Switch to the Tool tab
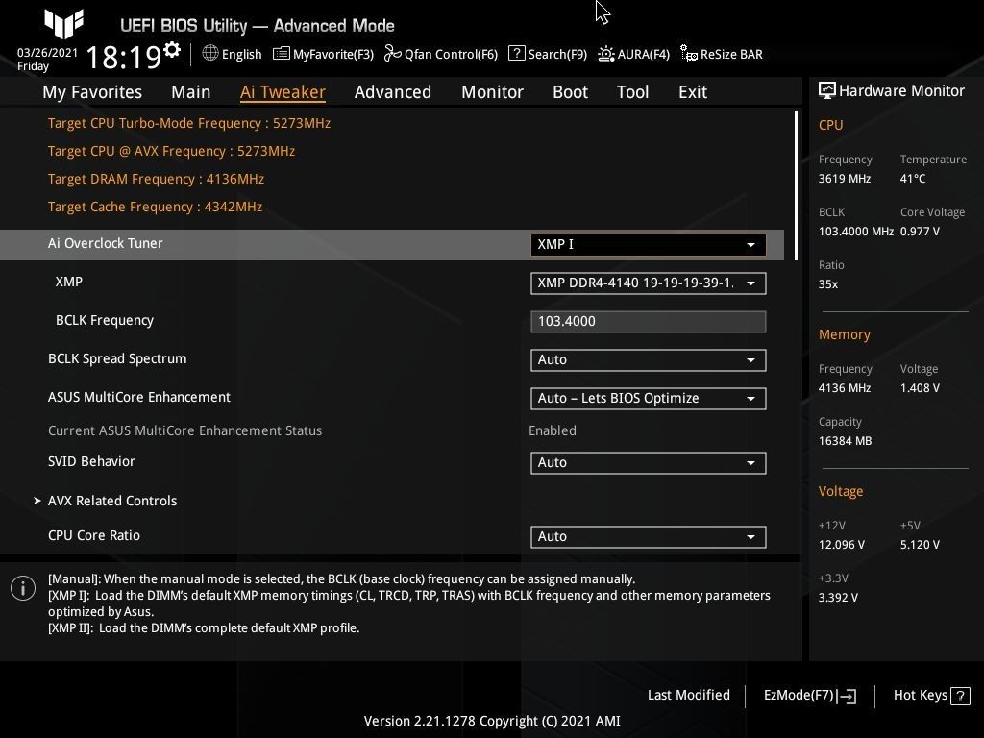 (x=632, y=92)
